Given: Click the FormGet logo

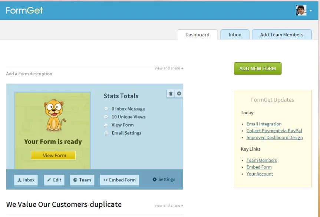Looking at the screenshot, I should (x=24, y=10).
